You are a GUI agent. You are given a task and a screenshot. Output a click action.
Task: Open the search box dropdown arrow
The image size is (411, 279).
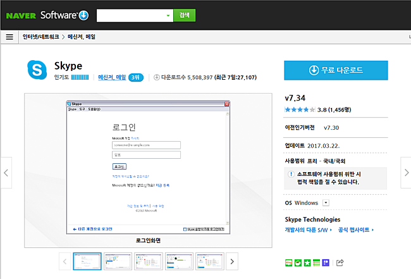click(x=168, y=16)
